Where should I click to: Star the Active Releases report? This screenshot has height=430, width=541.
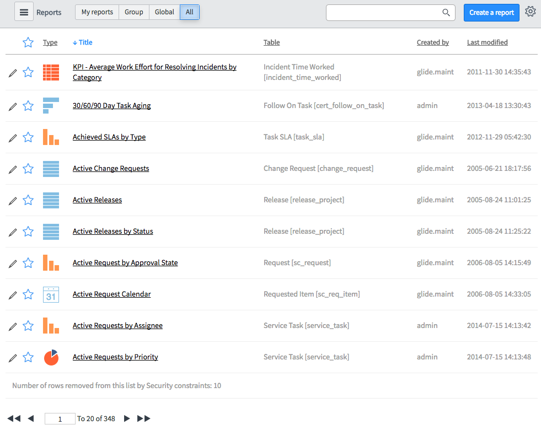[28, 200]
